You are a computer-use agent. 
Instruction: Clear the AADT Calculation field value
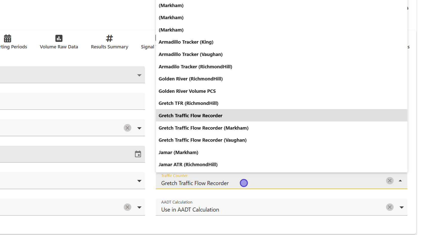tap(390, 207)
